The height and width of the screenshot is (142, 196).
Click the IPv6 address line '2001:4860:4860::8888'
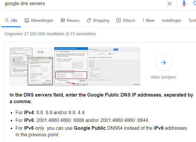pyautogui.click(x=60, y=120)
